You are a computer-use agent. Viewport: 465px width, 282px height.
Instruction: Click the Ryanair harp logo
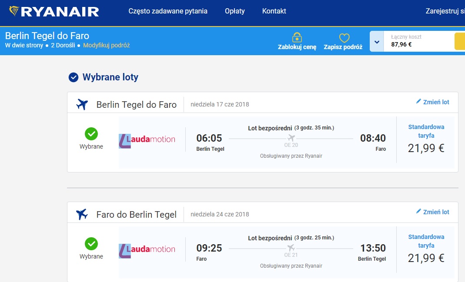click(14, 11)
